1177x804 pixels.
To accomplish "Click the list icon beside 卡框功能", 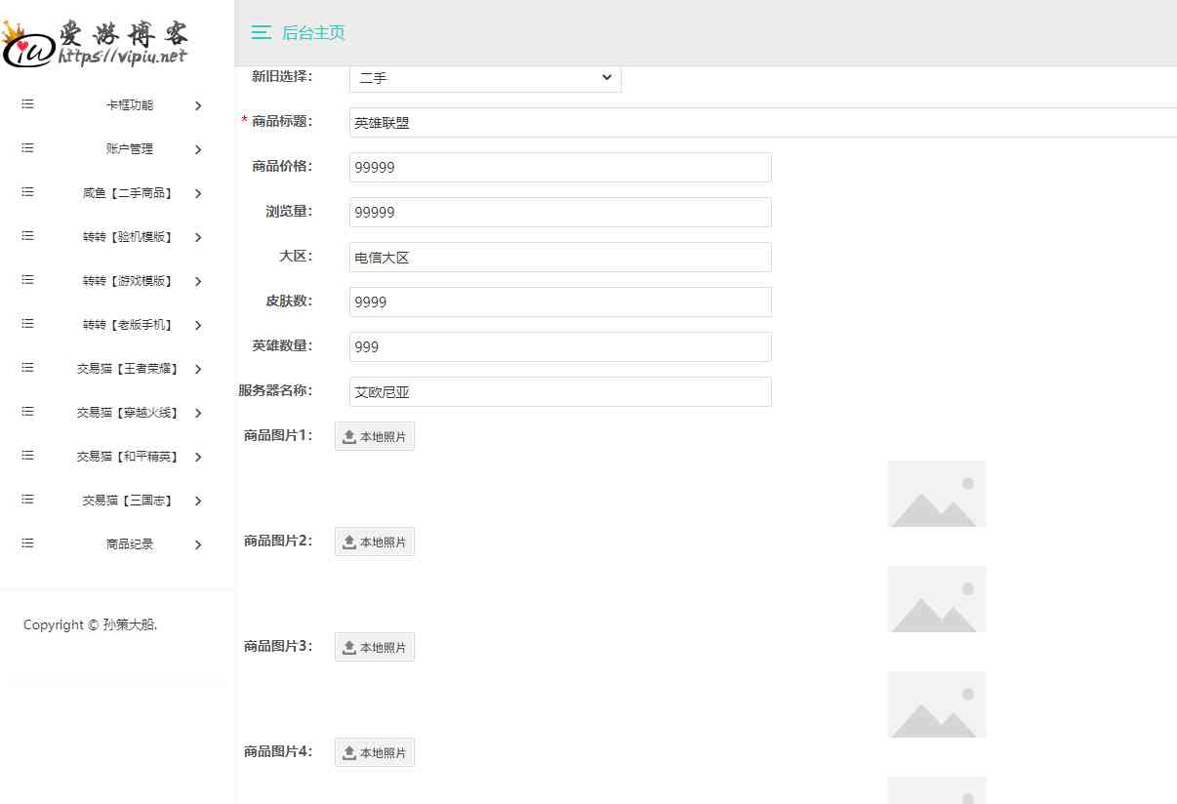I will 27,104.
